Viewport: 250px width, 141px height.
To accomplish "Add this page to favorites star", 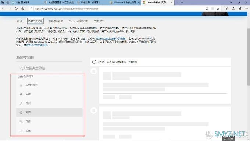I will 218,8.
